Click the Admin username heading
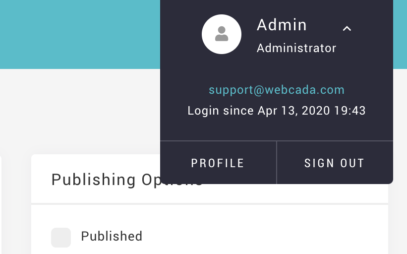The height and width of the screenshot is (254, 407). click(282, 25)
